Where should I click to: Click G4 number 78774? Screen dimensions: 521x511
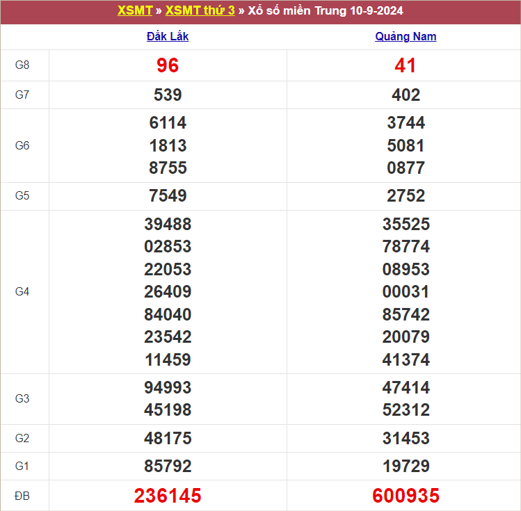(x=406, y=247)
